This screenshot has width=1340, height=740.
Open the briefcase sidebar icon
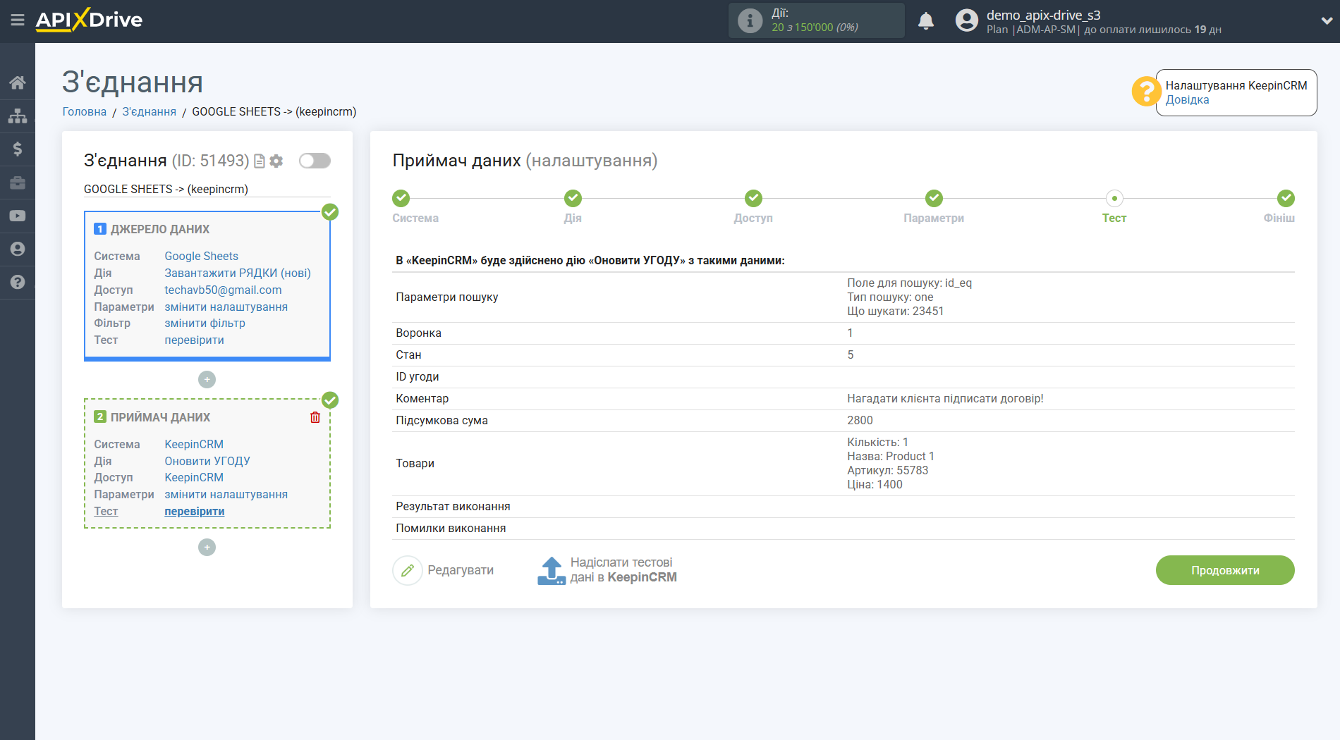(x=18, y=183)
